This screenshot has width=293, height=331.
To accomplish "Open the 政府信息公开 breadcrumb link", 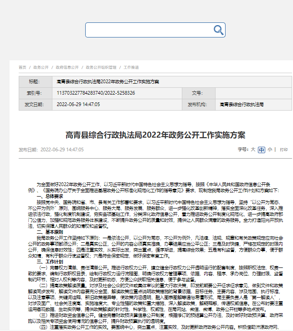I will [67, 67].
